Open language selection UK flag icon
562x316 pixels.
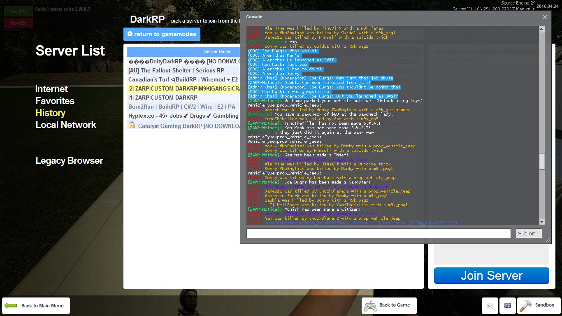click(507, 306)
